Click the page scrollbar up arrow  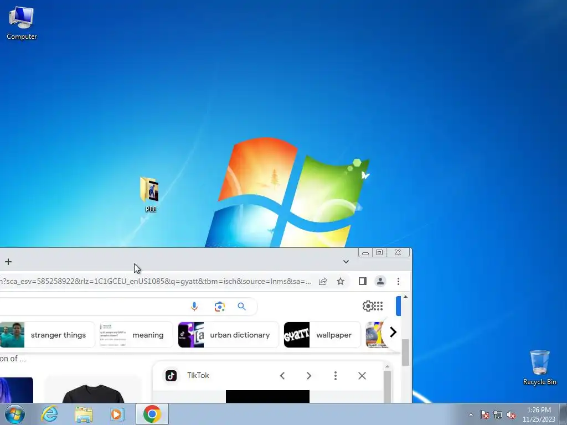pos(405,297)
